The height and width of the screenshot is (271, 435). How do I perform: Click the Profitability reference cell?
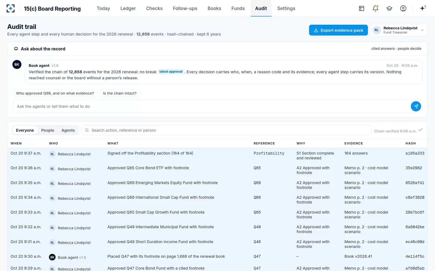click(269, 153)
